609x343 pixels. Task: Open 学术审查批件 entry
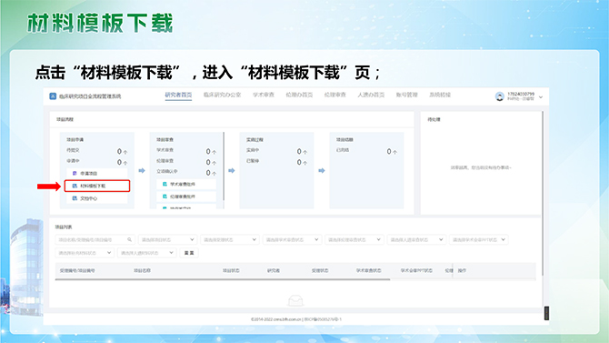click(186, 185)
